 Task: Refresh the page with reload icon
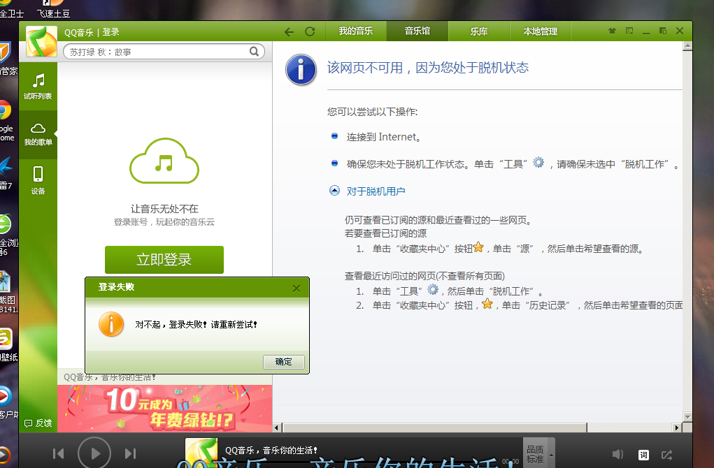310,31
